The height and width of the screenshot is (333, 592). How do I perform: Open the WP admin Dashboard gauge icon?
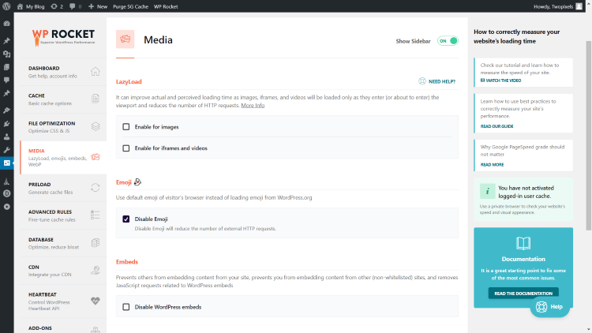pyautogui.click(x=6, y=24)
